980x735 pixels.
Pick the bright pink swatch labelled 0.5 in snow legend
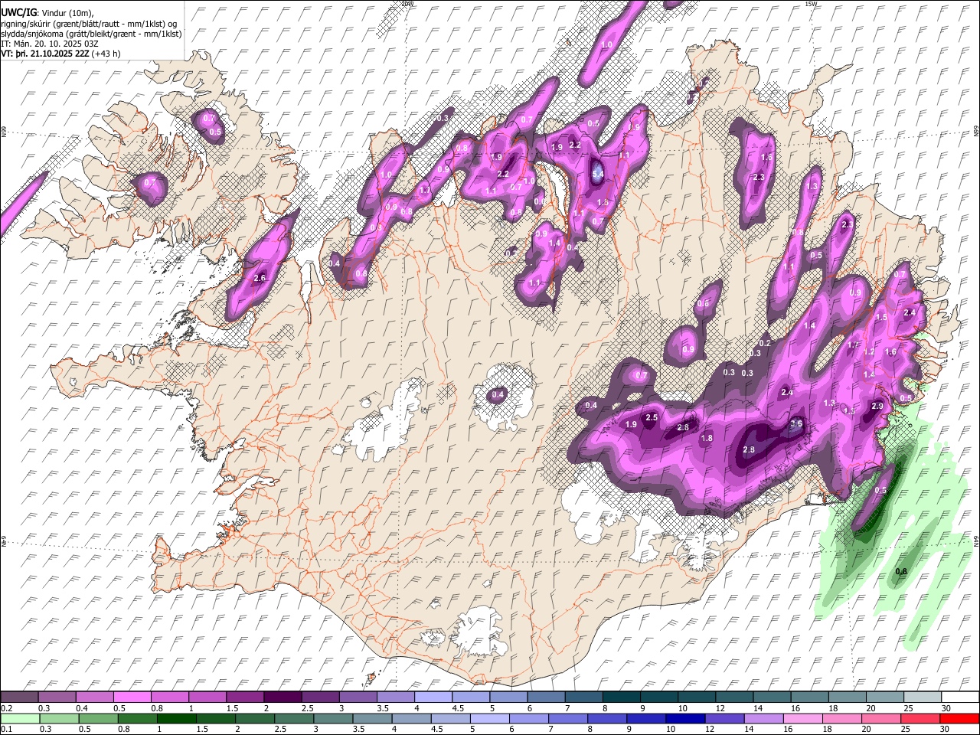(x=132, y=697)
